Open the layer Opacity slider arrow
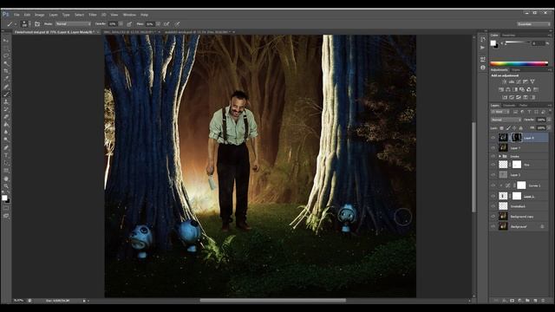 pos(549,120)
